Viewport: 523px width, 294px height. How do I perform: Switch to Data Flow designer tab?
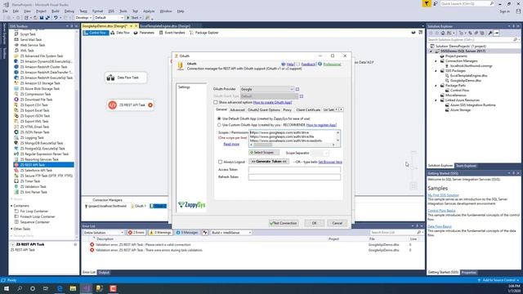tap(120, 33)
